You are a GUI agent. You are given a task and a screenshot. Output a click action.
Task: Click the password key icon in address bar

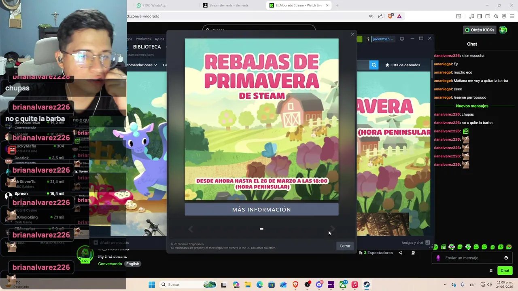point(371,16)
